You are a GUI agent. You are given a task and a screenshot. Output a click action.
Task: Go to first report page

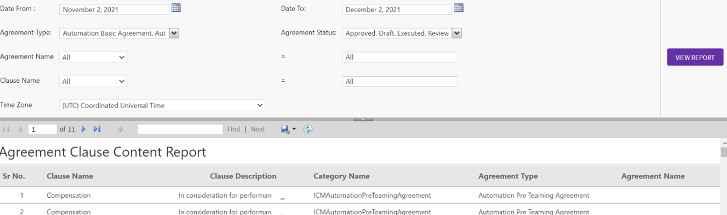[x=6, y=129]
